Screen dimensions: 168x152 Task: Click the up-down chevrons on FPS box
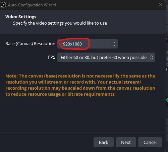(x=152, y=57)
